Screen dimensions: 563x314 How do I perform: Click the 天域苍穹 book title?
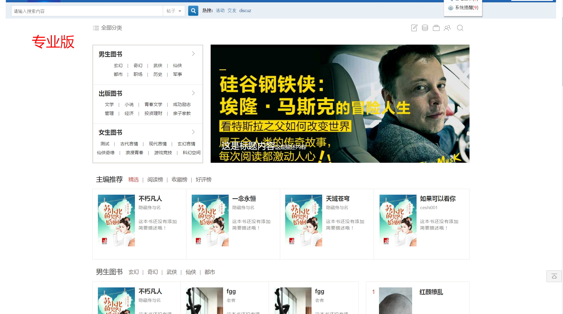tap(338, 199)
